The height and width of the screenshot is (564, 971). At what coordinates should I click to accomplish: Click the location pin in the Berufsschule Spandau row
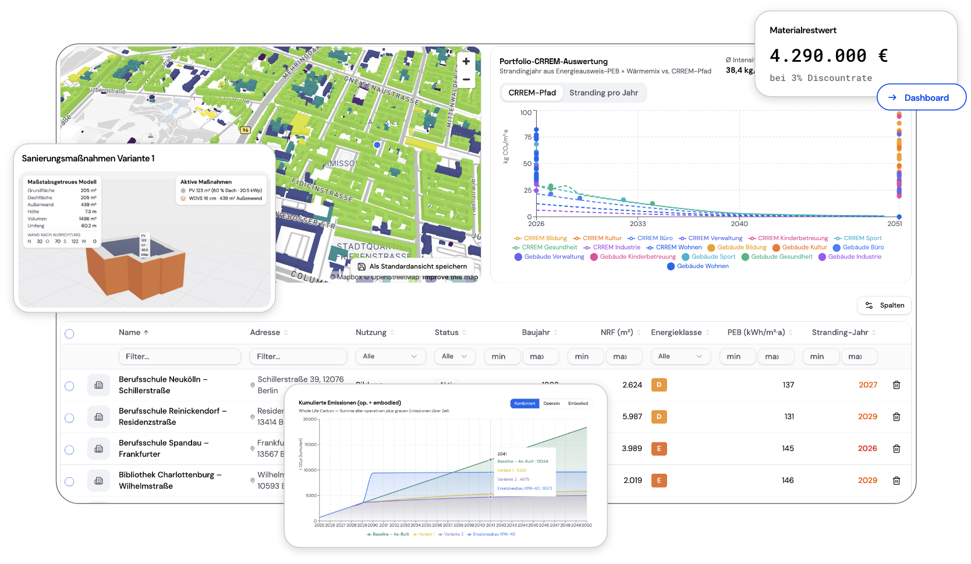[253, 449]
